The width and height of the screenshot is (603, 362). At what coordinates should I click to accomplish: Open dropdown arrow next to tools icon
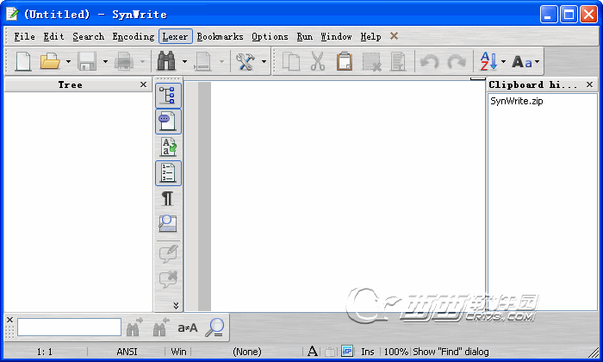pyautogui.click(x=264, y=61)
